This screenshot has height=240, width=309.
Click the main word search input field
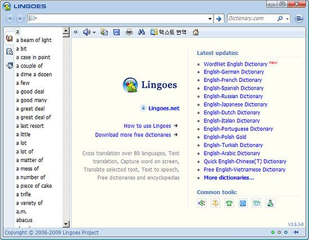(x=120, y=19)
